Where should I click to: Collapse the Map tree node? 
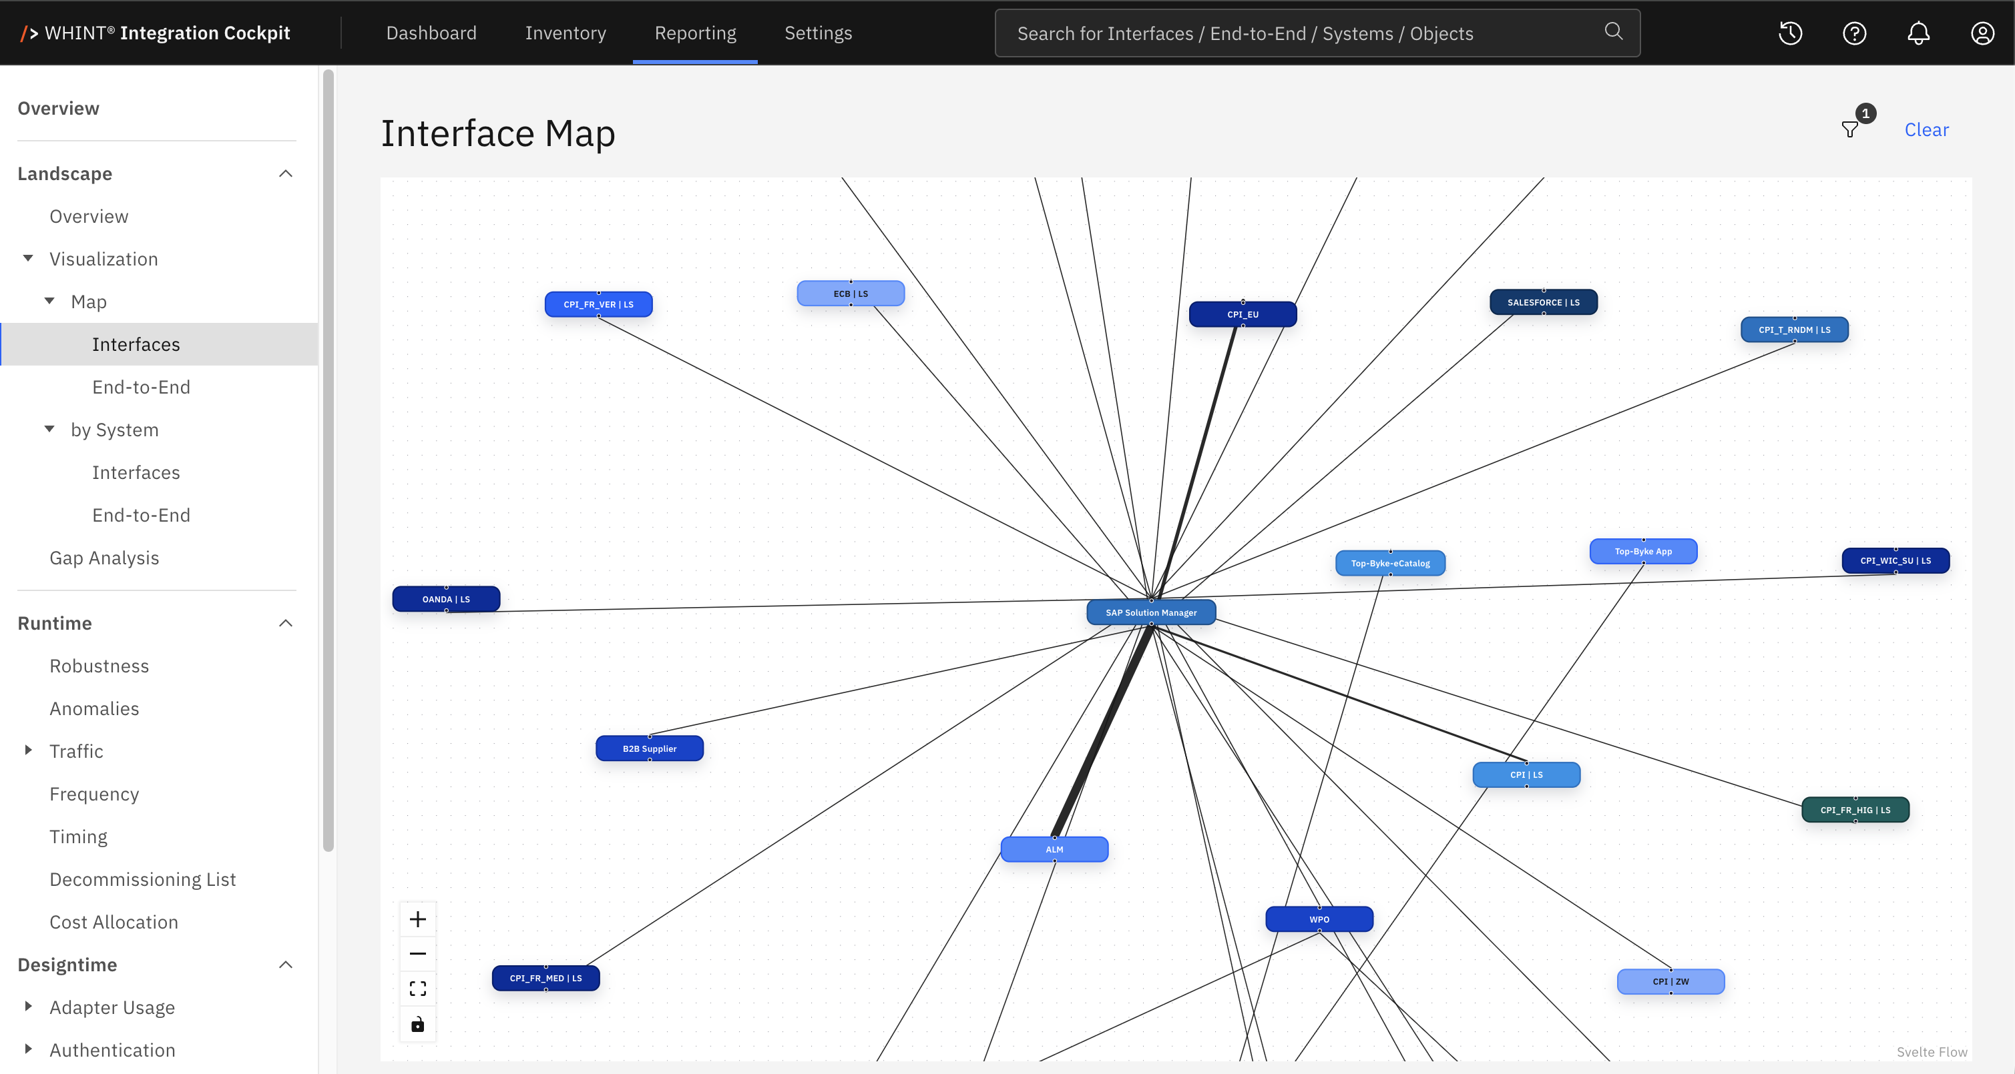point(49,301)
